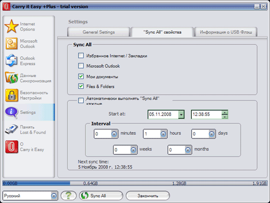Click the app logo in title bar
This screenshot has width=270, height=203.
6,7
